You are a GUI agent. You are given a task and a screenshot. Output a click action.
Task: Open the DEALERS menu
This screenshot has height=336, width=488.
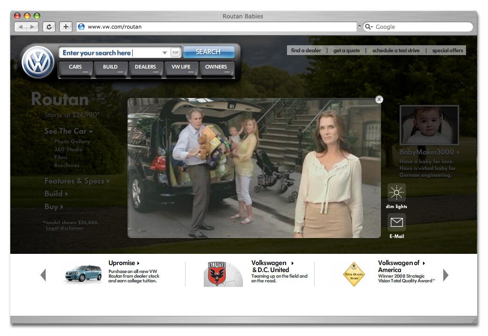coord(145,69)
